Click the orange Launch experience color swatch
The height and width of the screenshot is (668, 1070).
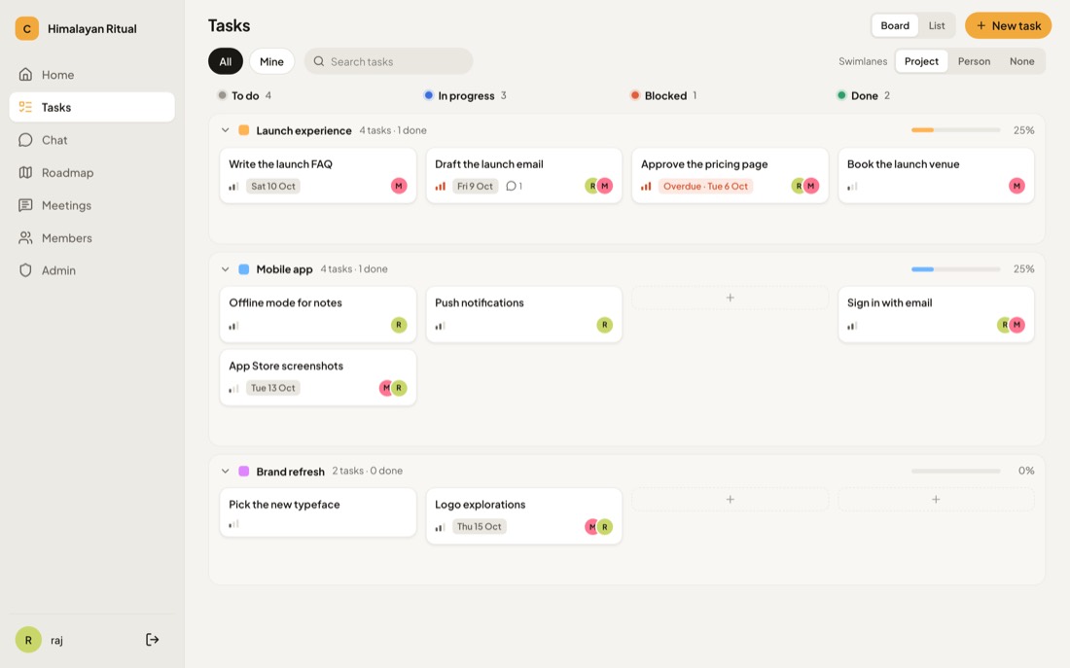243,130
